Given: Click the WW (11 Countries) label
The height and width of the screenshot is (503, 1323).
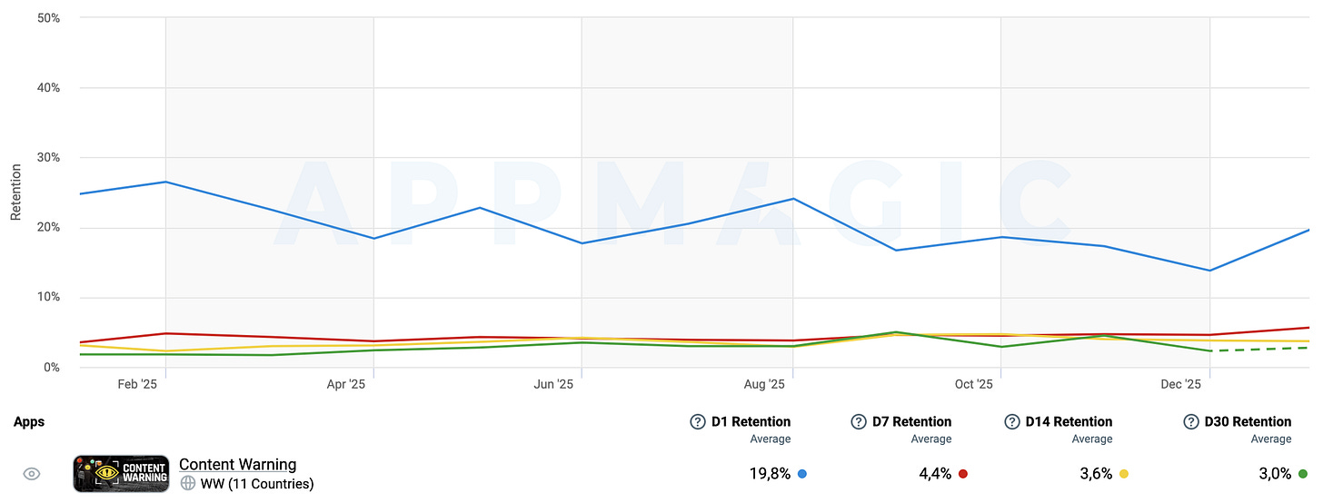Looking at the screenshot, I should (x=257, y=483).
